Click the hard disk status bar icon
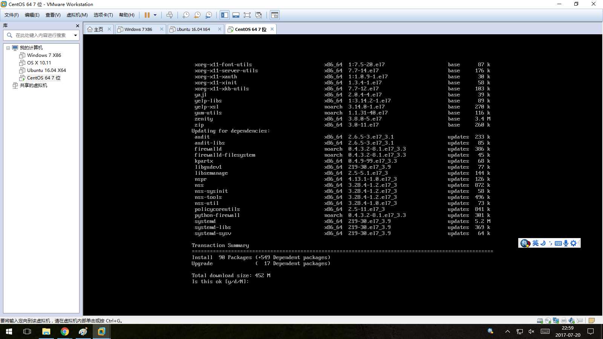Viewport: 603px width, 339px height. pos(540,321)
